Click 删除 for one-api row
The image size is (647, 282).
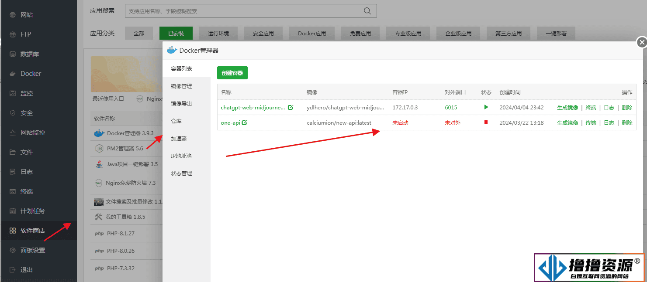(x=627, y=123)
